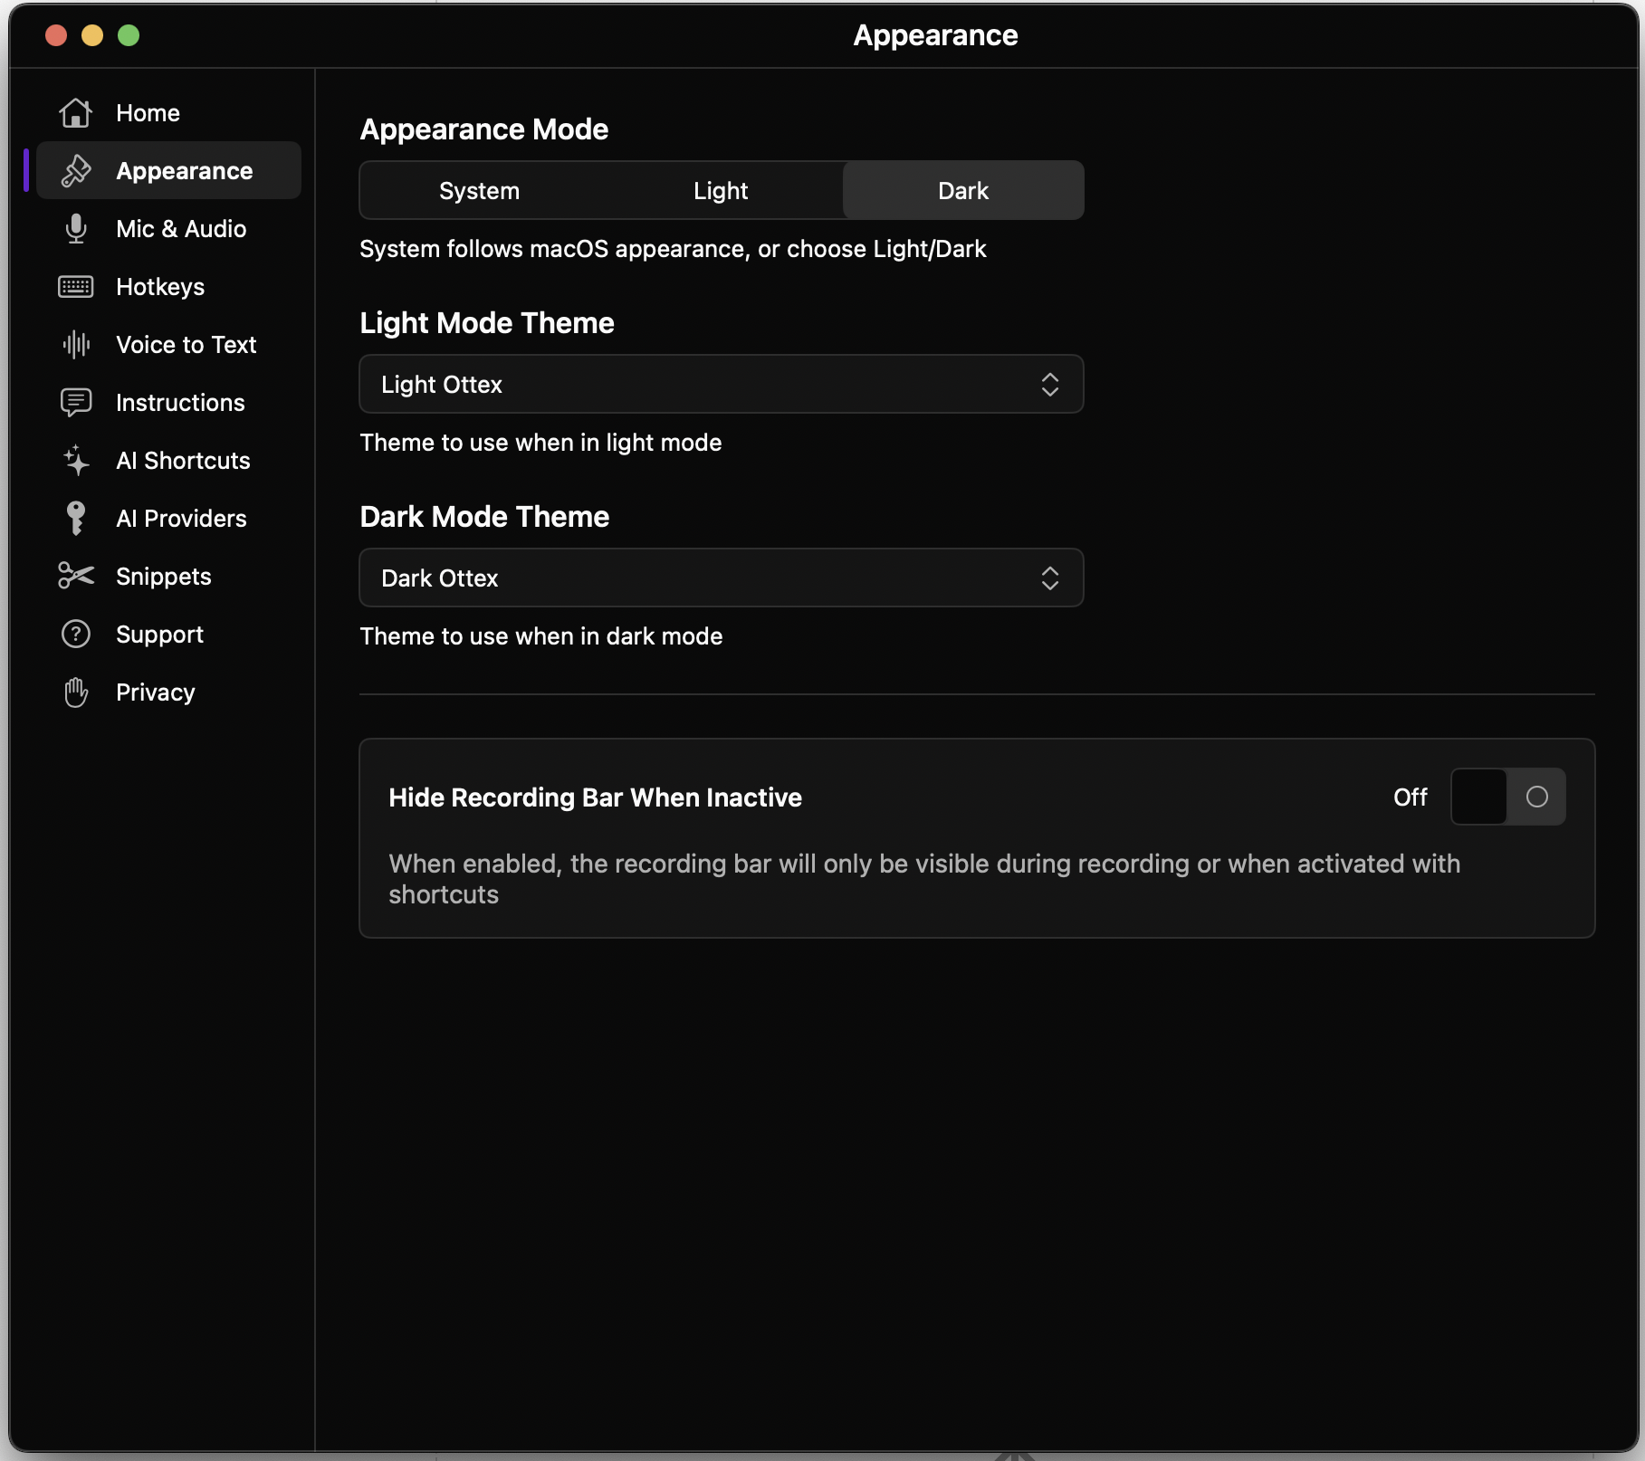
Task: Click the Snippets scissors icon
Action: 76,576
